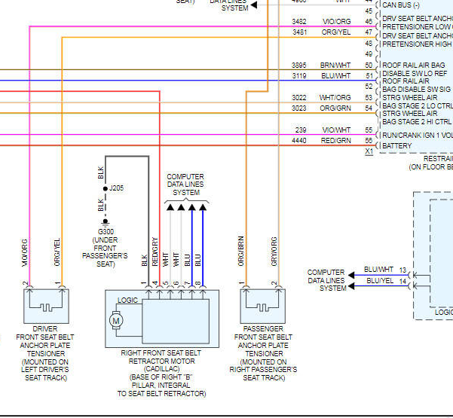Click the driver tensioner squib symbol box

pos(46,306)
